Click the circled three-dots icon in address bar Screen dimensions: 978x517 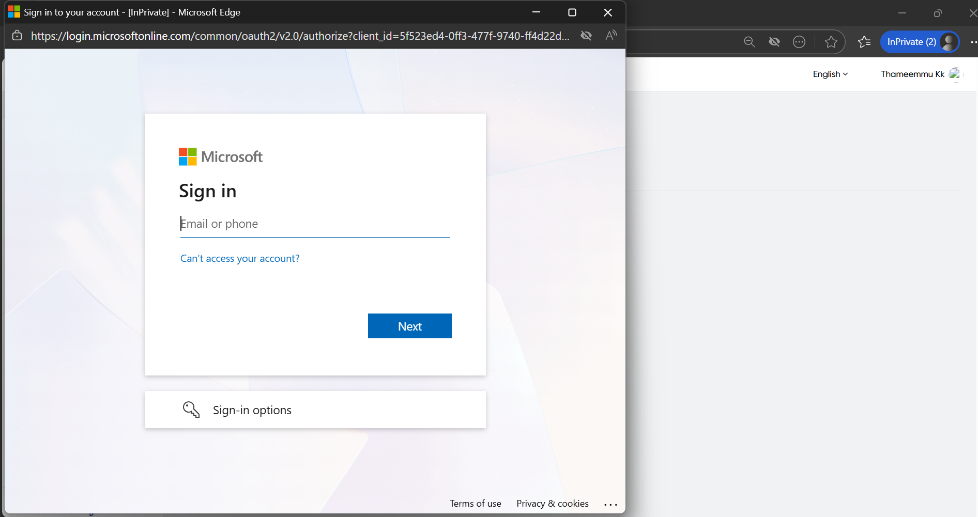coord(799,42)
